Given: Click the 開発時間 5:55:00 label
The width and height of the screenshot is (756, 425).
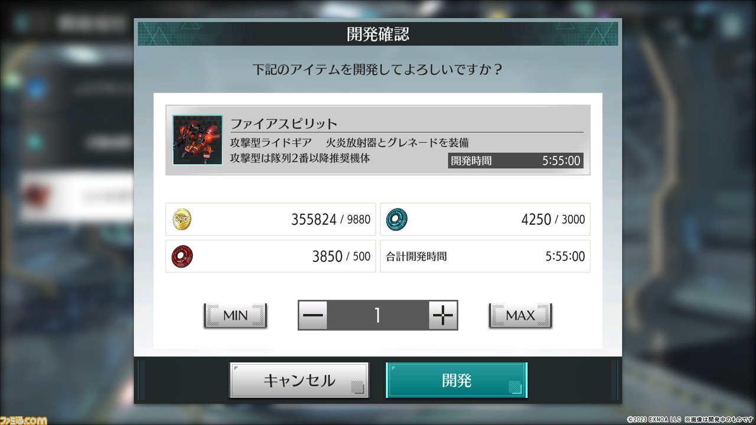Looking at the screenshot, I should pos(516,160).
